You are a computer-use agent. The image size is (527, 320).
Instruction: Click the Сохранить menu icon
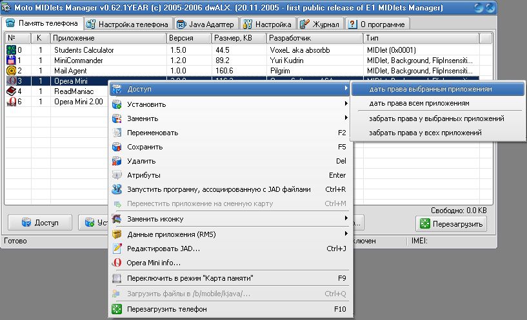[x=117, y=147]
